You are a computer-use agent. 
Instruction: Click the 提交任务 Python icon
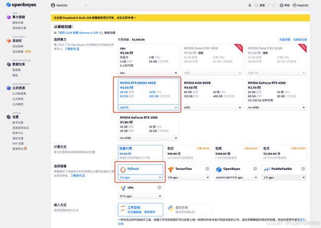click(171, 208)
